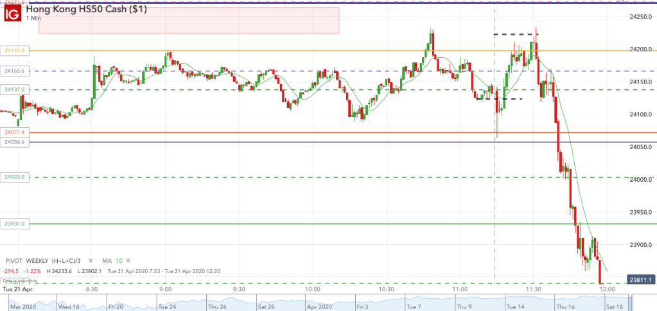The width and height of the screenshot is (657, 311).
Task: Edit the MA period value 10
Action: [119, 260]
